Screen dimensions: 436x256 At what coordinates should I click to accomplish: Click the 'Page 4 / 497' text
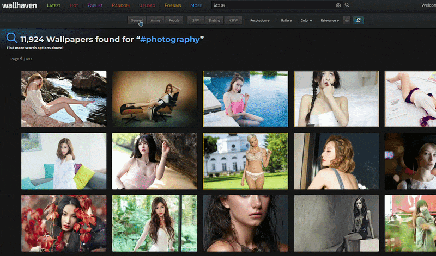(21, 59)
